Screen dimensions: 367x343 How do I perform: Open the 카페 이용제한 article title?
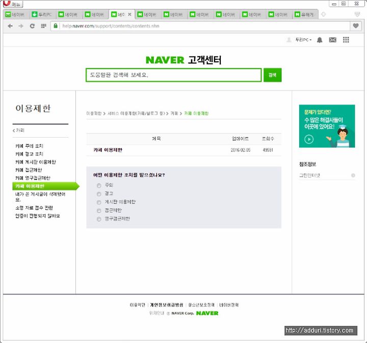click(x=108, y=150)
